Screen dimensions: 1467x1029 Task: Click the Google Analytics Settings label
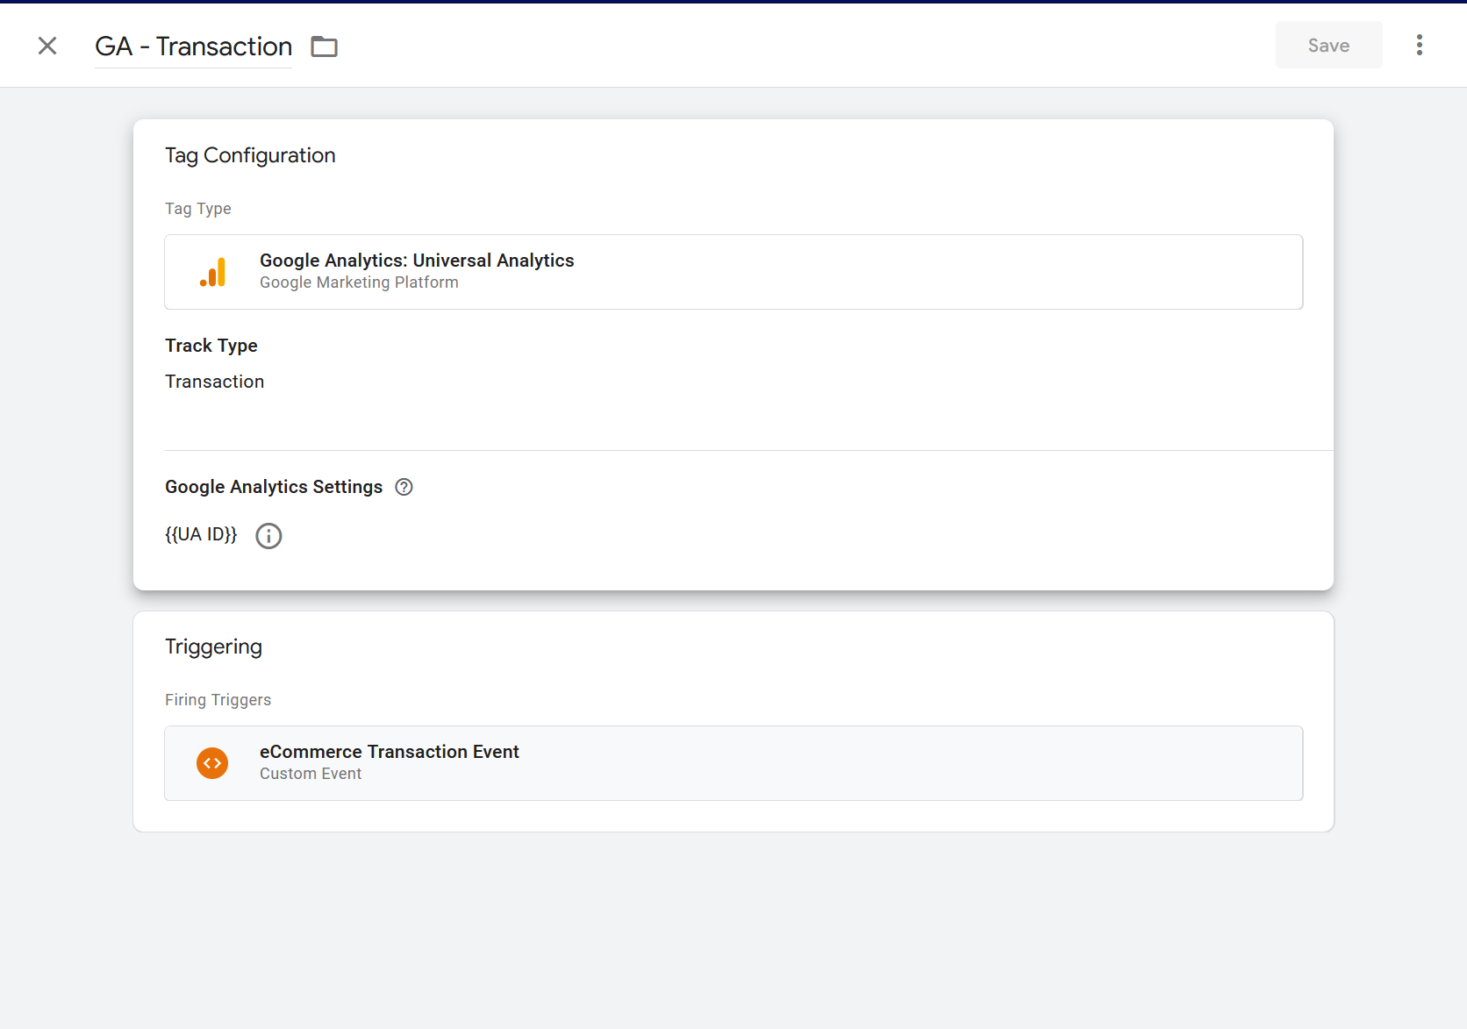pyautogui.click(x=274, y=487)
